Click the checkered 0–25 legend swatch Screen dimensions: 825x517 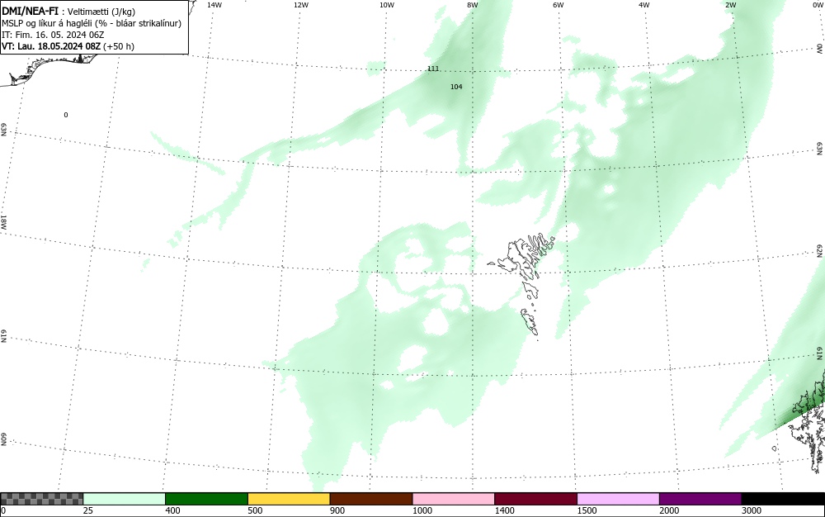41,499
